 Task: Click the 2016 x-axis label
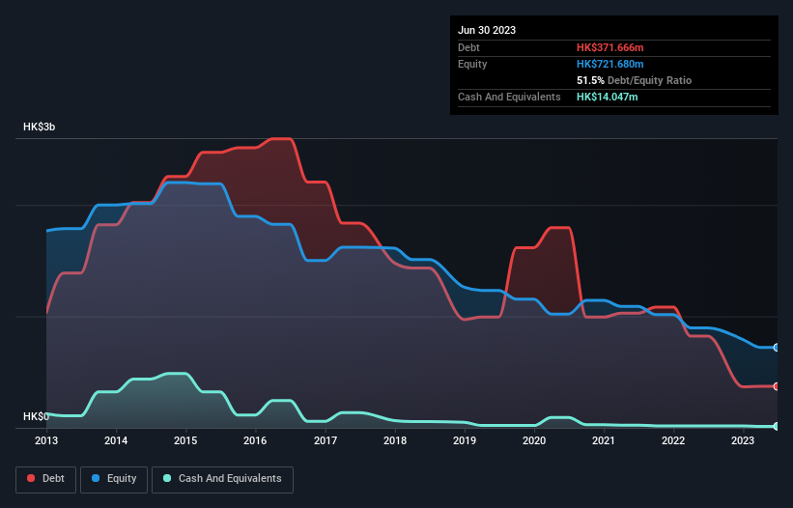coord(255,440)
